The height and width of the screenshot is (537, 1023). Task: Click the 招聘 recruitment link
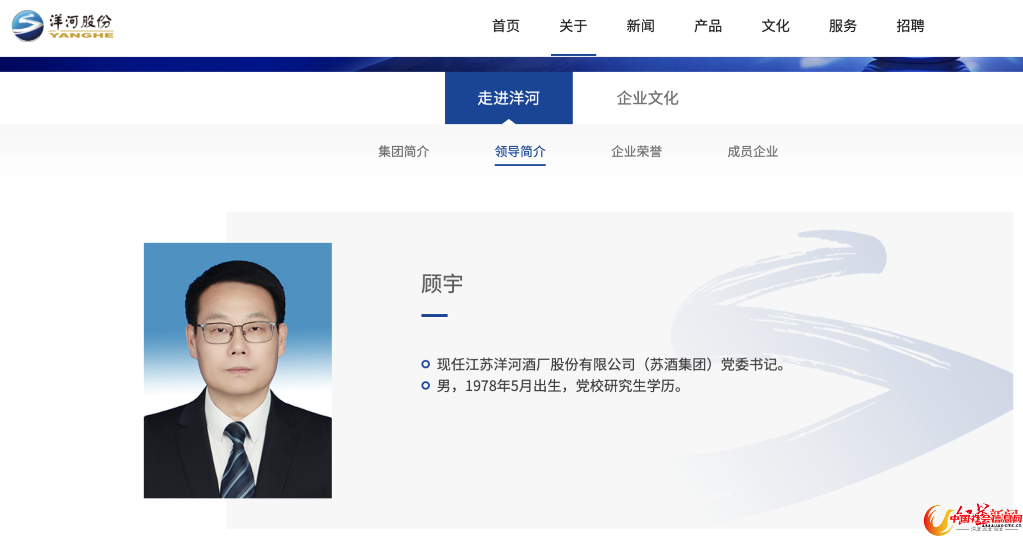910,26
